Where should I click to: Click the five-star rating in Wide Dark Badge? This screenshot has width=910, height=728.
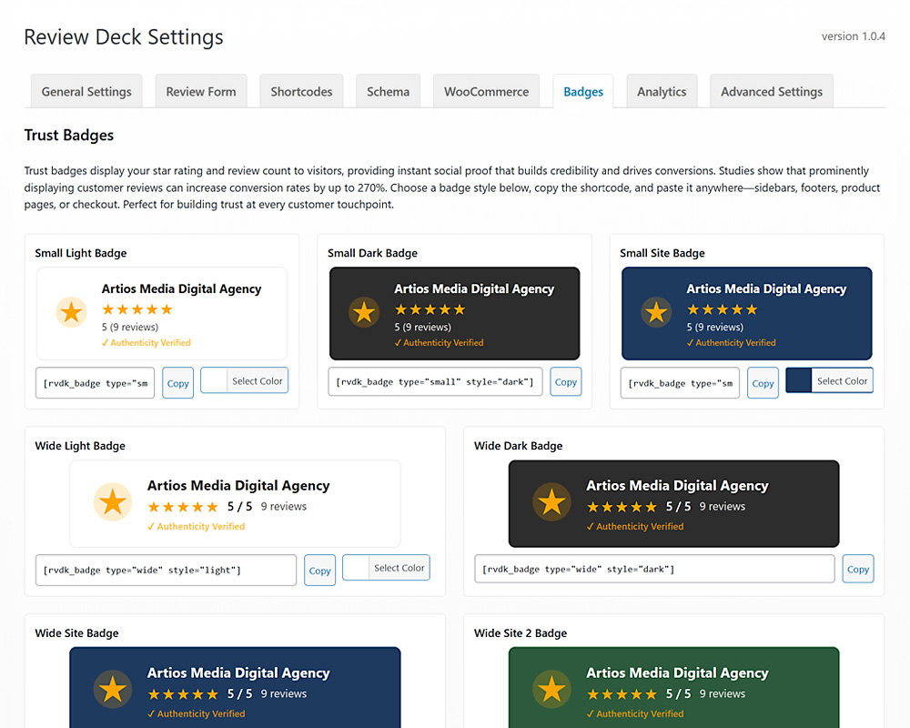(622, 507)
